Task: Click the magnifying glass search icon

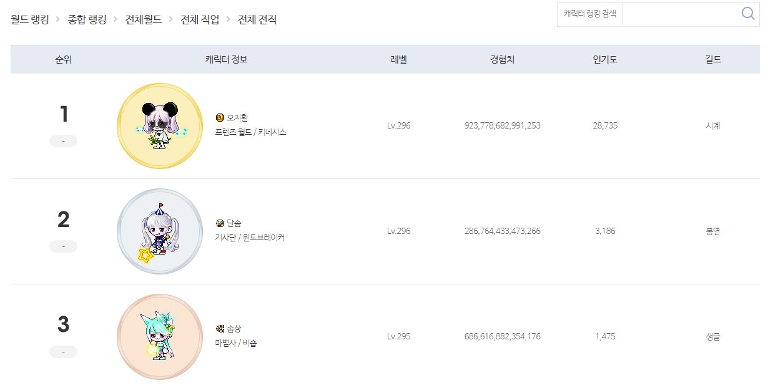Action: tap(747, 14)
